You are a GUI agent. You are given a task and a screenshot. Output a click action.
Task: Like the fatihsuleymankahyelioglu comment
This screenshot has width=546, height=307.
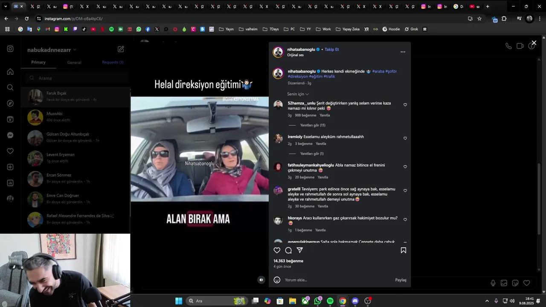pyautogui.click(x=405, y=167)
